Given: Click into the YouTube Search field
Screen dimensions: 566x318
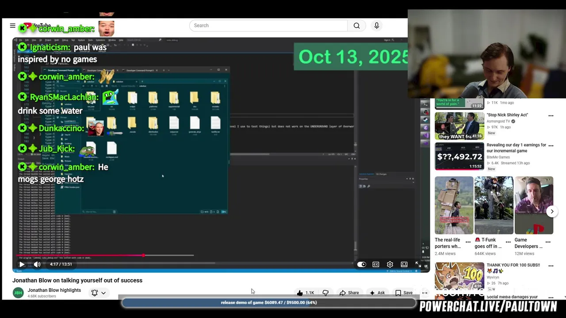Looking at the screenshot, I should tap(268, 26).
